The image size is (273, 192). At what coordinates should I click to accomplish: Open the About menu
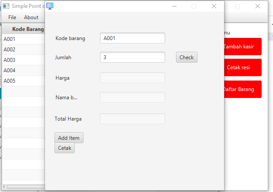[31, 17]
